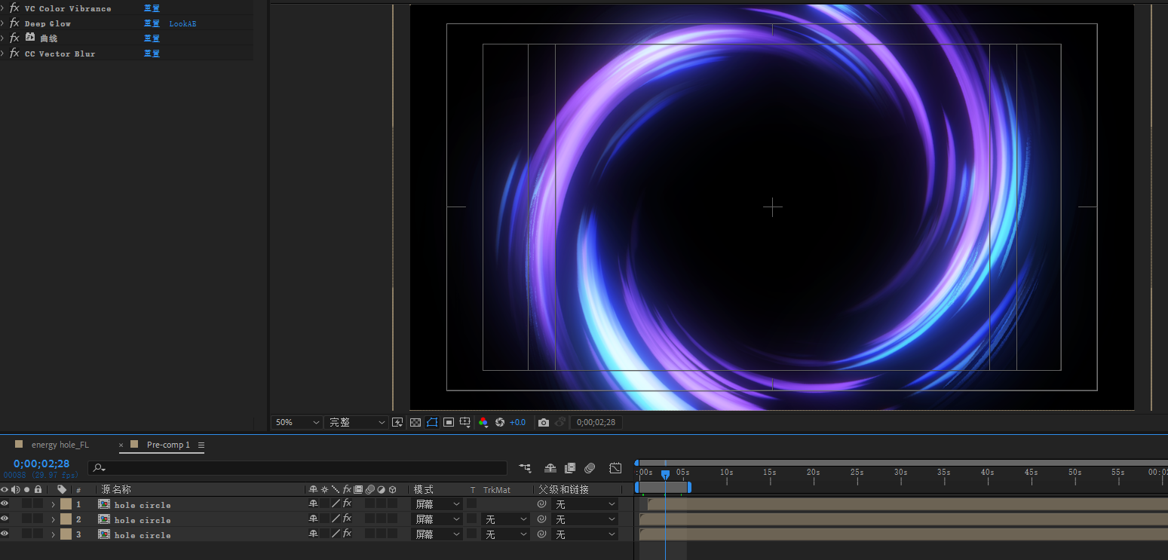Click the reset exposure aperture icon

click(499, 423)
